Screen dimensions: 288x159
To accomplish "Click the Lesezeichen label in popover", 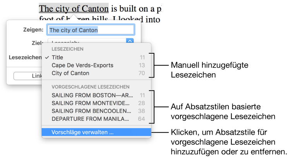I will coord(25,57).
